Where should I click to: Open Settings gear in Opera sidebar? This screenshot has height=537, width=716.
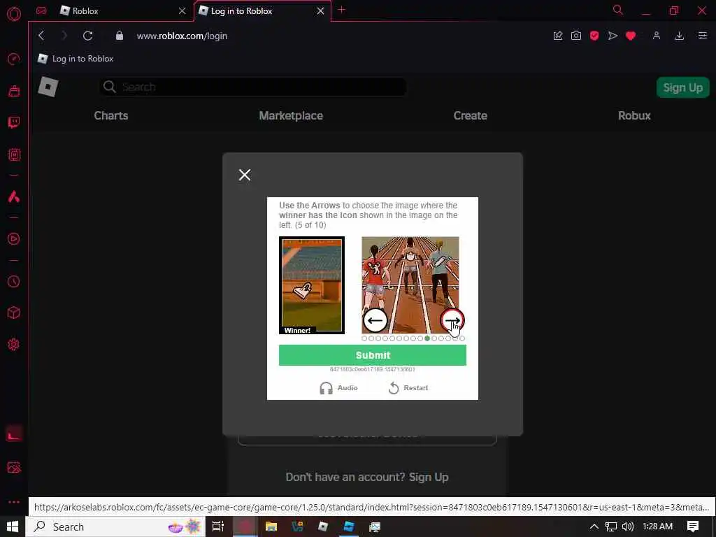click(14, 344)
